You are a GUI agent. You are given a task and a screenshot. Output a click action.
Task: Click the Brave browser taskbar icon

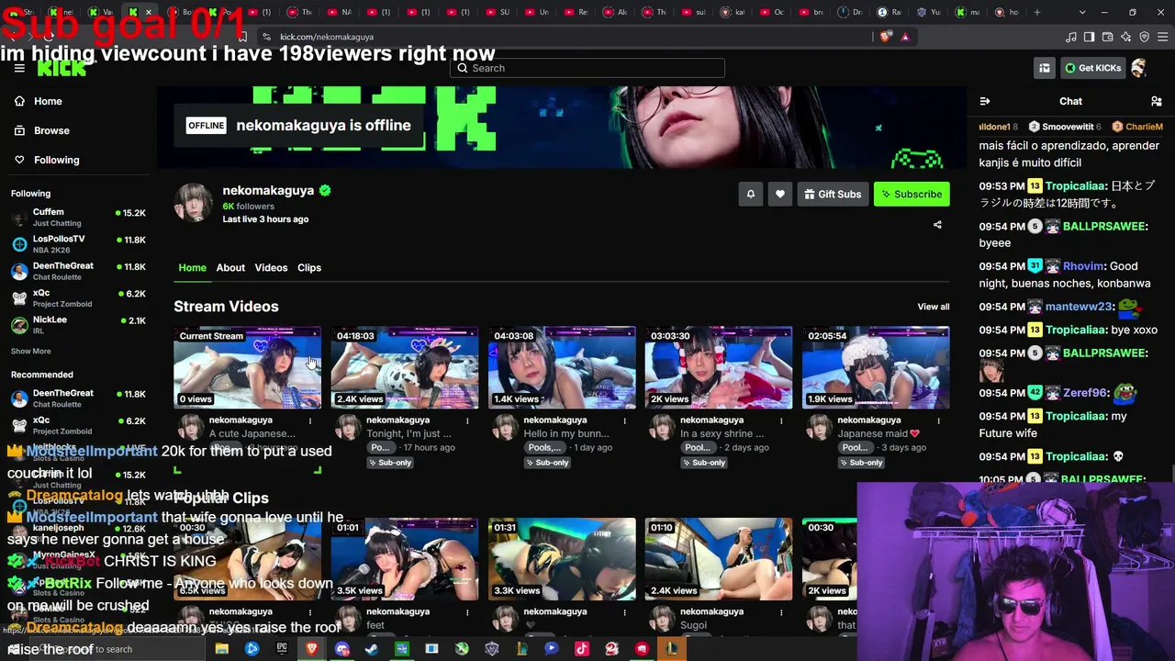click(x=312, y=649)
